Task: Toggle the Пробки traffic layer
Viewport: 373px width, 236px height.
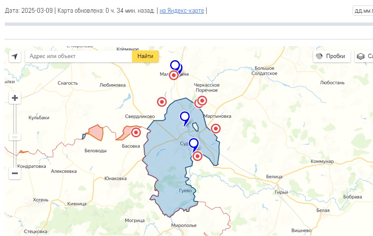Action: (x=331, y=56)
